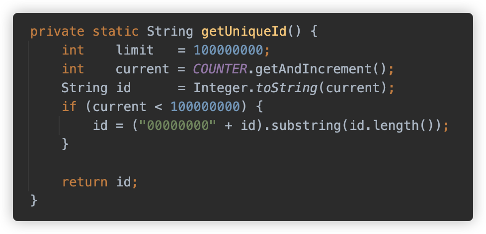Click the substring method call
Image resolution: width=486 pixels, height=234 pixels.
pos(306,126)
